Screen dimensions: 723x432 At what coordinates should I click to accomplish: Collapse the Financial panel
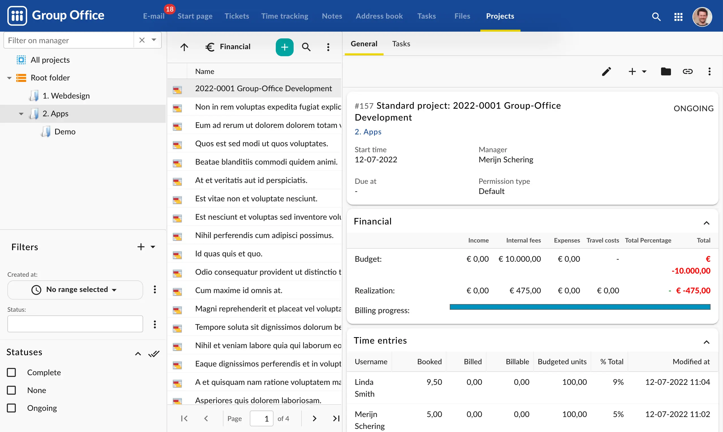pos(706,223)
